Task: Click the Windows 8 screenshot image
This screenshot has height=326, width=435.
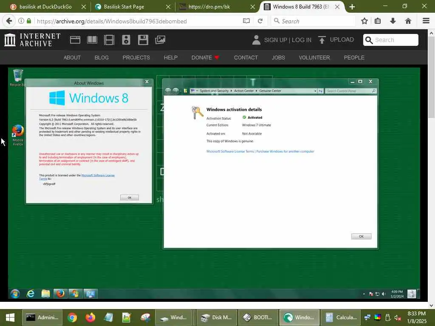Action: pos(214,184)
